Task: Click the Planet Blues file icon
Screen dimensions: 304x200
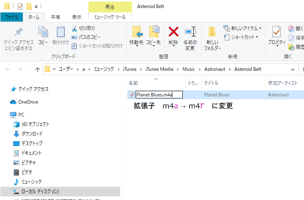Action: point(132,94)
